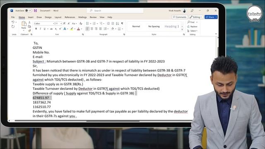Expand the Find dropdown arrow
This screenshot has height=149, width=265.
[x=197, y=22]
